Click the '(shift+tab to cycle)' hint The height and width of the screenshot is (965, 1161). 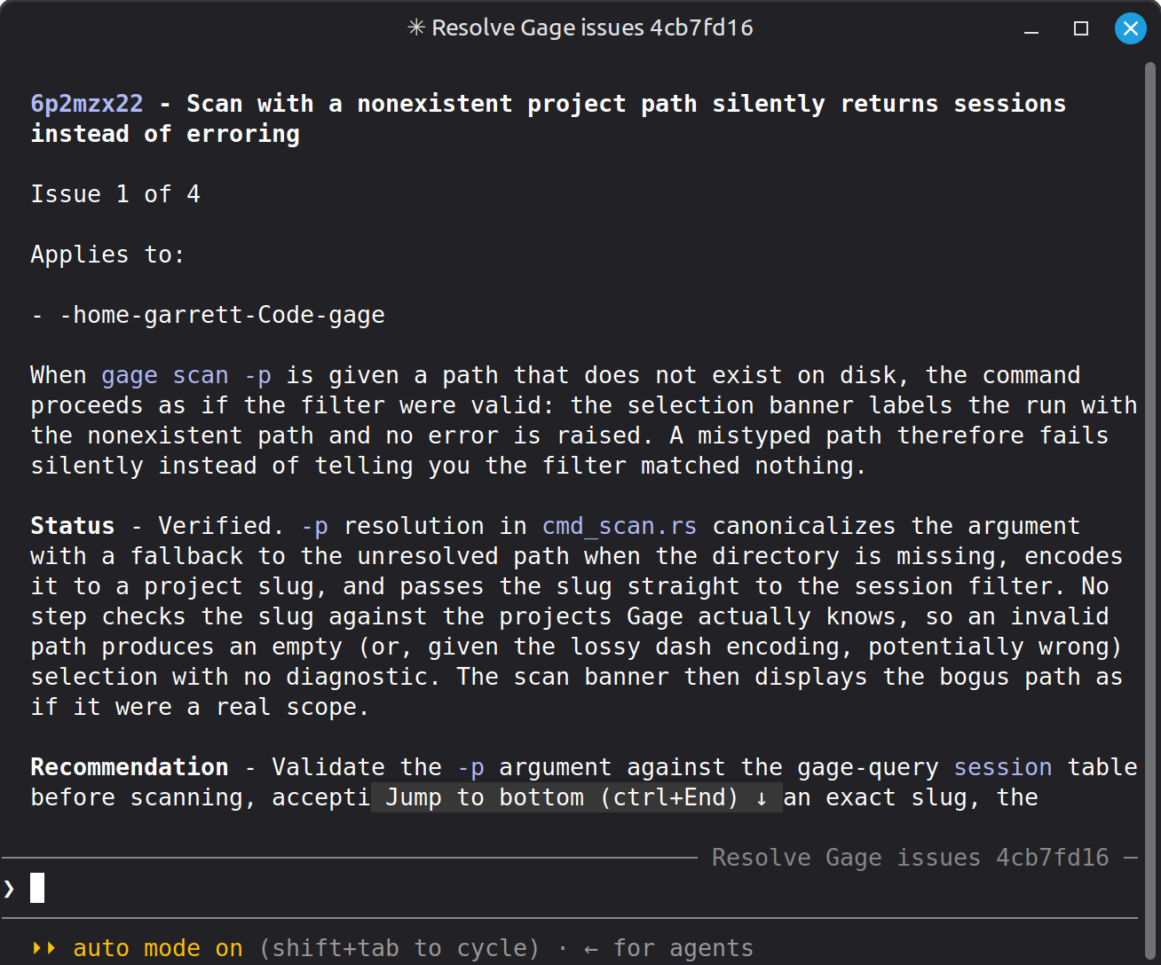click(x=399, y=948)
